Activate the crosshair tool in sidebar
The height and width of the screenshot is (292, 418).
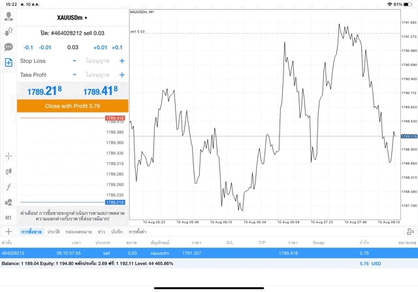[8, 156]
